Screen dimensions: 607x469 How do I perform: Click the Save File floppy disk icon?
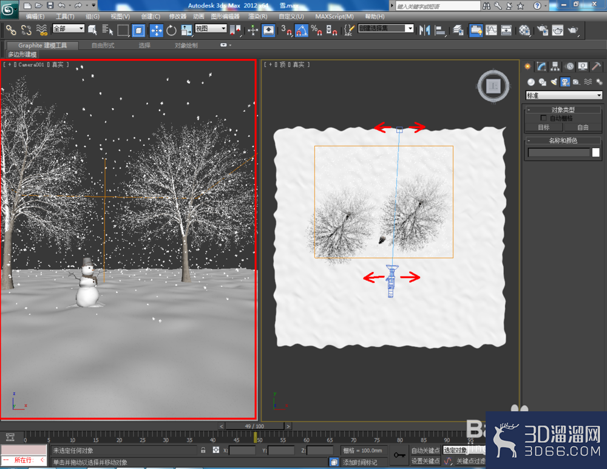50,5
